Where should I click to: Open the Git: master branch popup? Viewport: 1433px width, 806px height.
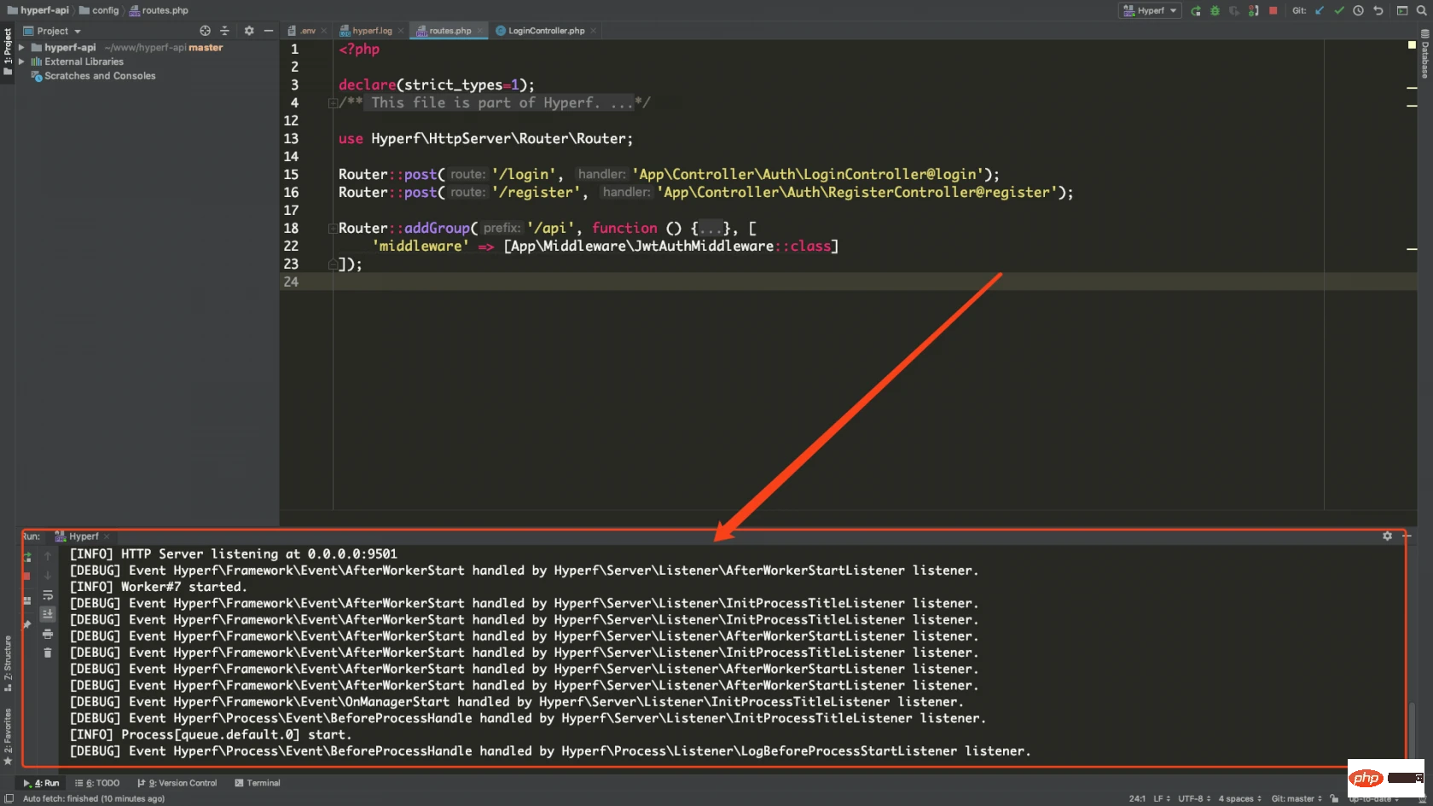pyautogui.click(x=1294, y=798)
